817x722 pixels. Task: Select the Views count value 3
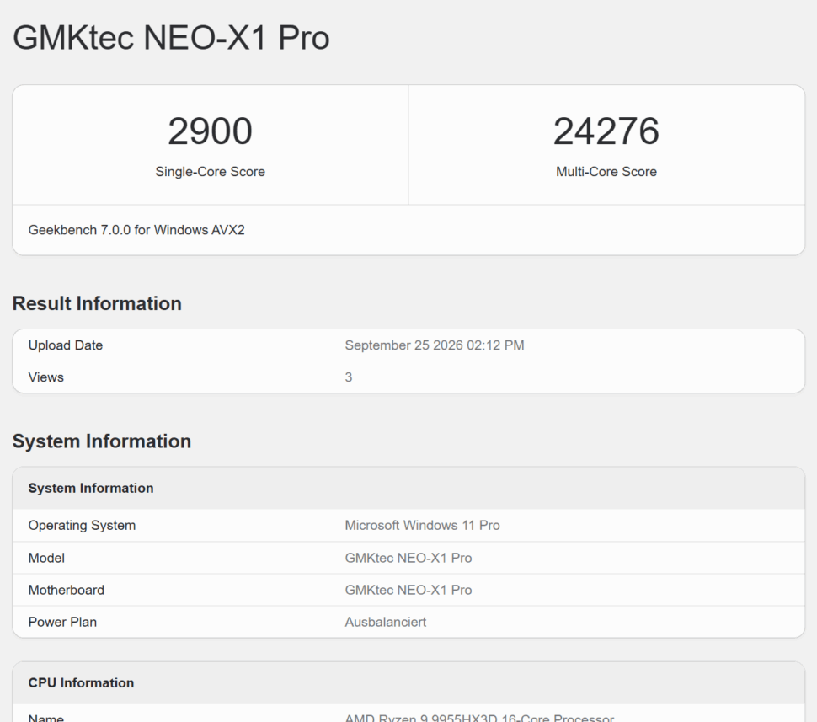349,377
